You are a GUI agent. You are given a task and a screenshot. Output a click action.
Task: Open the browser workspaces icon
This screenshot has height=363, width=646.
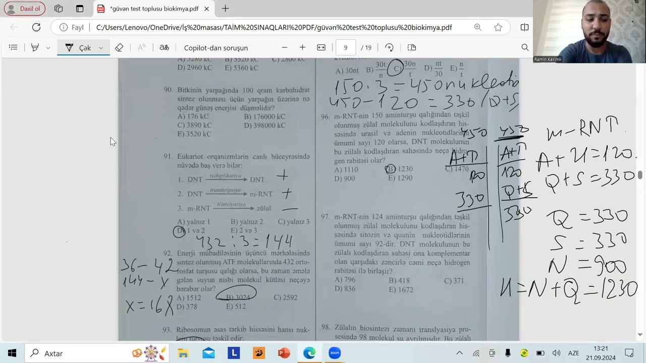59,9
